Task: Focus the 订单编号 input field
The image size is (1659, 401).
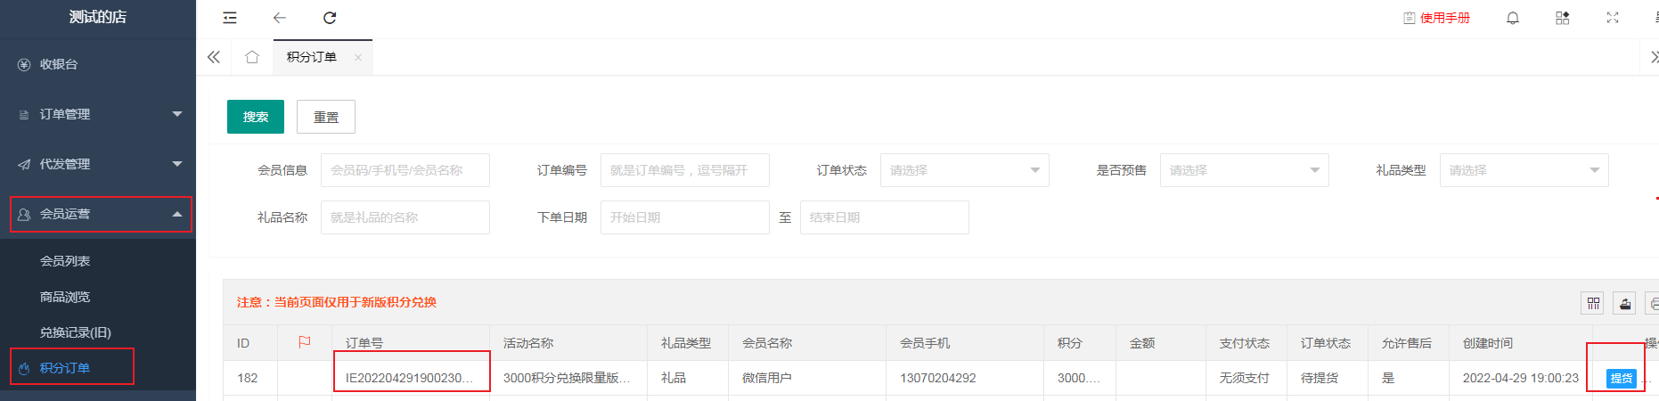Action: (x=685, y=170)
